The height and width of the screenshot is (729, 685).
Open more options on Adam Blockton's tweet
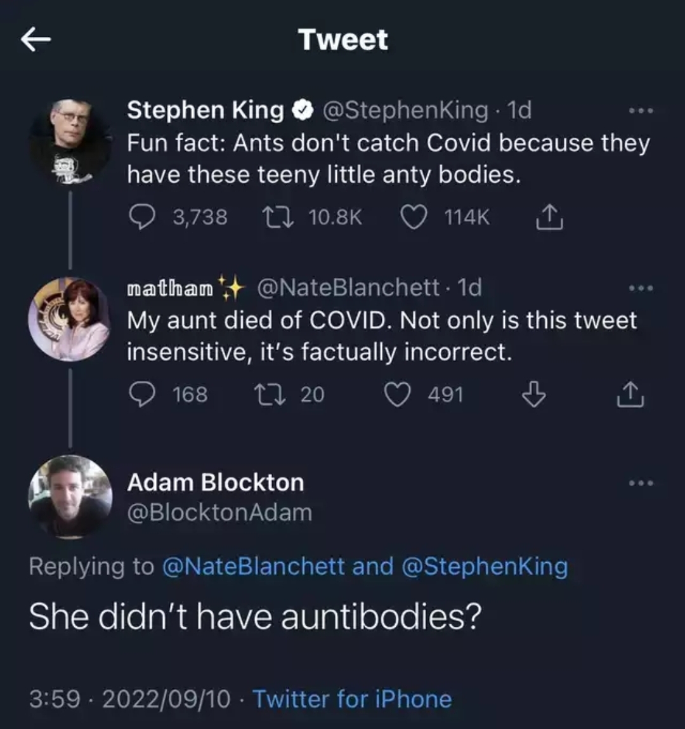[641, 483]
